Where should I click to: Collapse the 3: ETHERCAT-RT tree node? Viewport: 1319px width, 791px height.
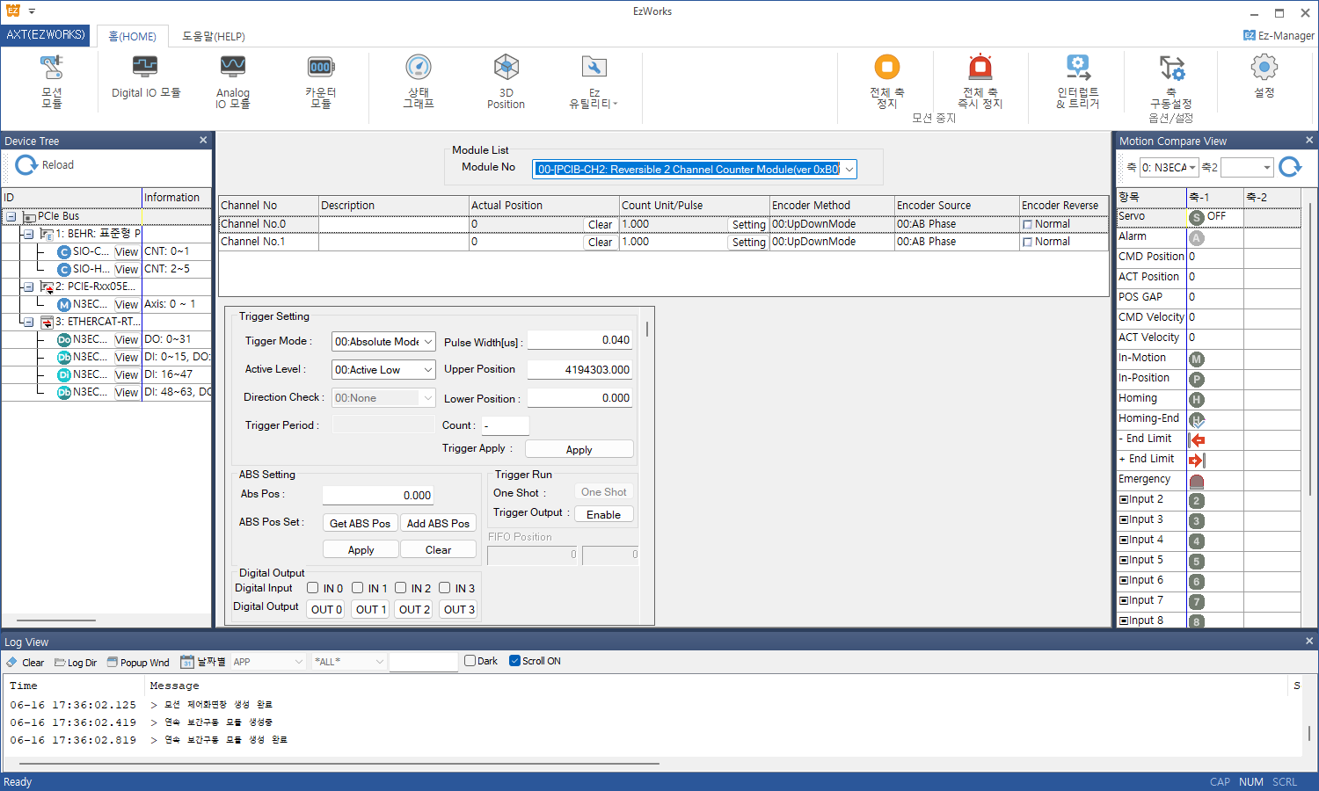pyautogui.click(x=28, y=322)
